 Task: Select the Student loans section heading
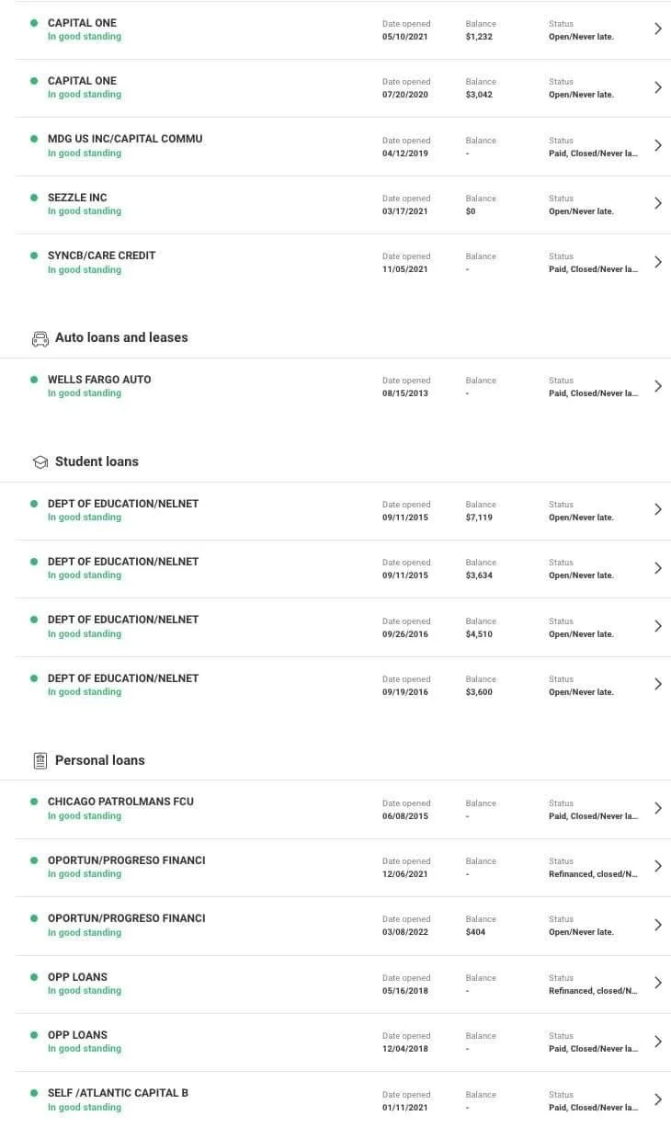click(x=97, y=461)
